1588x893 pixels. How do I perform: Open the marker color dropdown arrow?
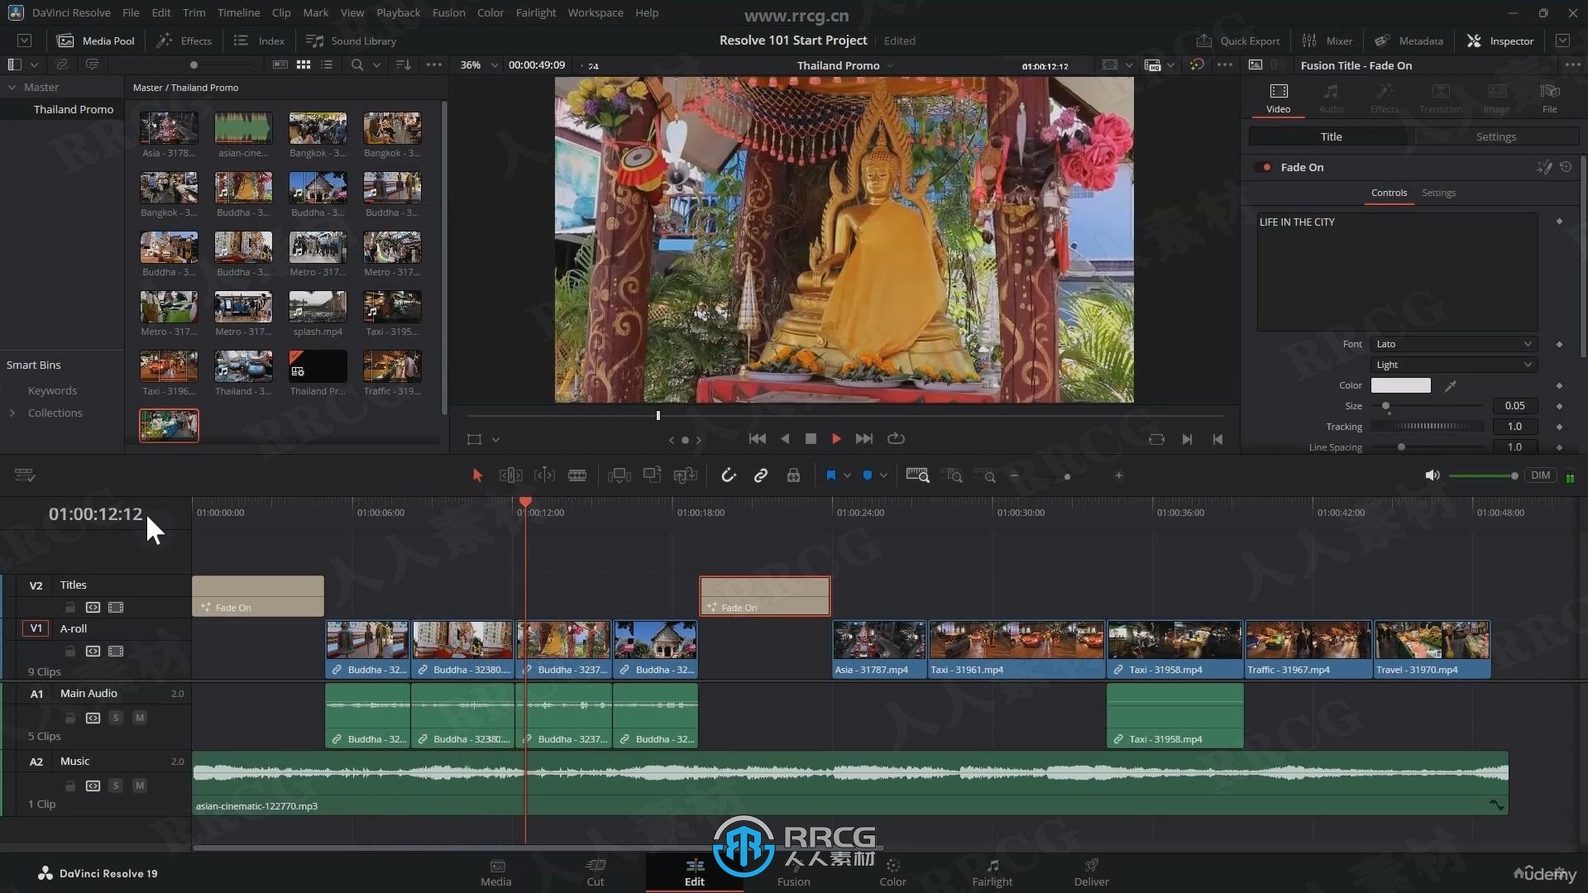[x=883, y=475]
